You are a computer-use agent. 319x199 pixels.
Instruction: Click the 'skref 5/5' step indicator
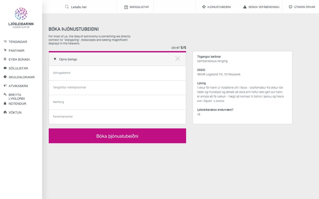179,48
